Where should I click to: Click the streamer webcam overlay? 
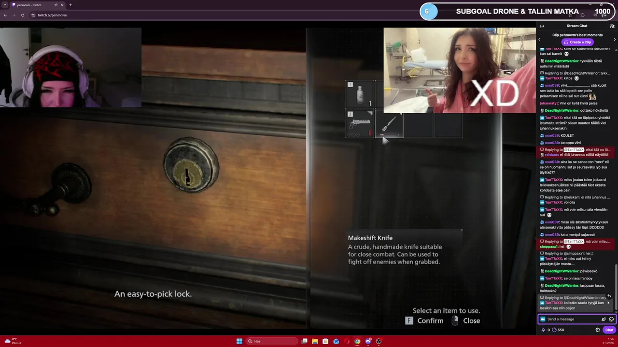coord(70,67)
